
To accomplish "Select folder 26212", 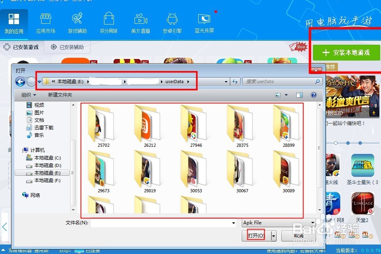I will (x=150, y=126).
